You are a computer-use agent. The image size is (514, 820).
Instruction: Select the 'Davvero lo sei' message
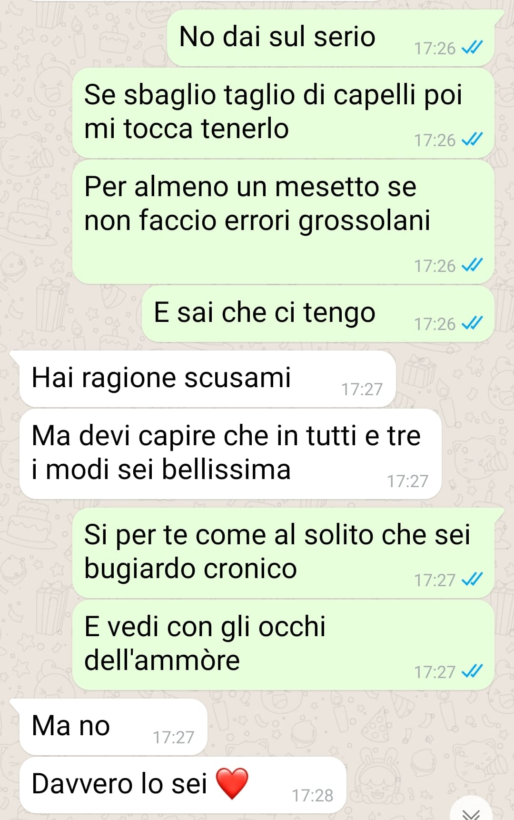click(x=183, y=785)
